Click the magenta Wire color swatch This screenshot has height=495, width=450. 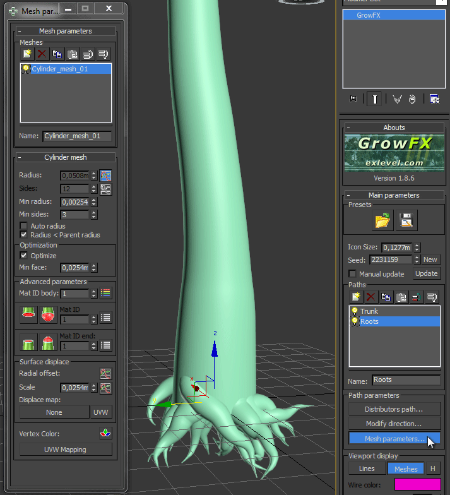click(x=417, y=485)
